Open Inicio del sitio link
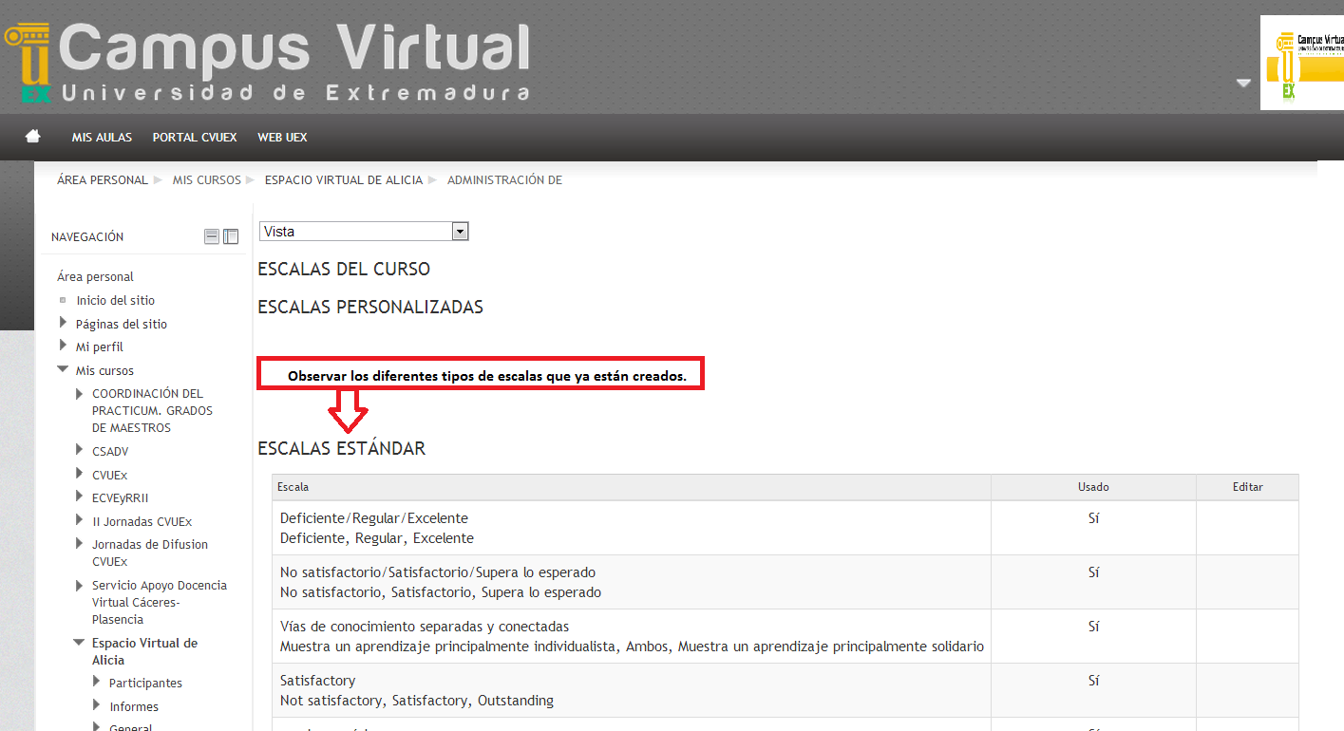The width and height of the screenshot is (1344, 731). [115, 300]
